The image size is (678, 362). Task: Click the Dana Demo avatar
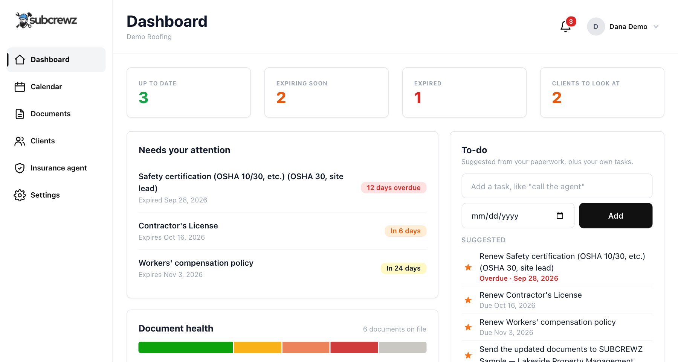tap(596, 27)
